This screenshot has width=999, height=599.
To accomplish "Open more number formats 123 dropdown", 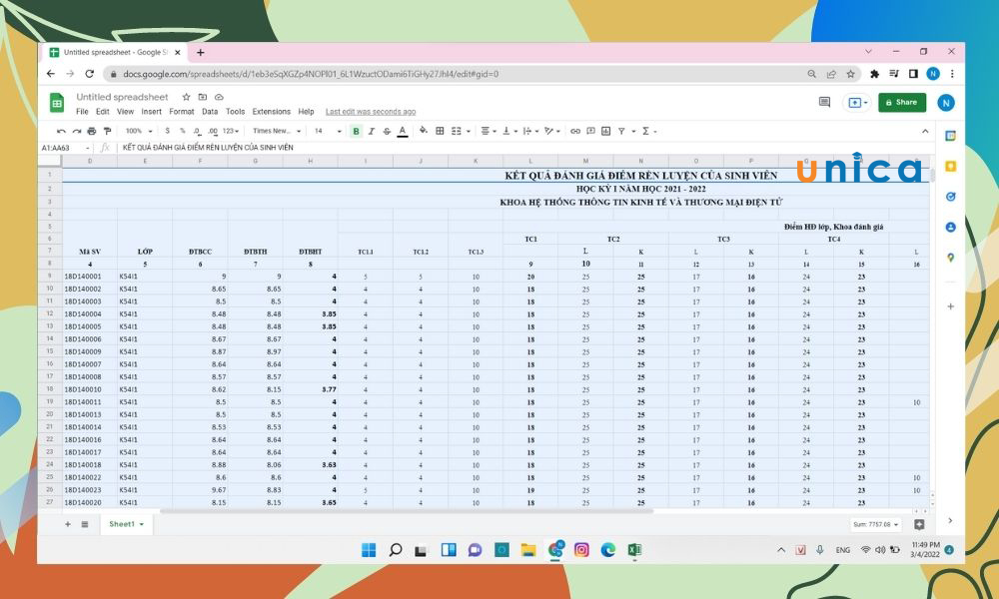I will 231,131.
